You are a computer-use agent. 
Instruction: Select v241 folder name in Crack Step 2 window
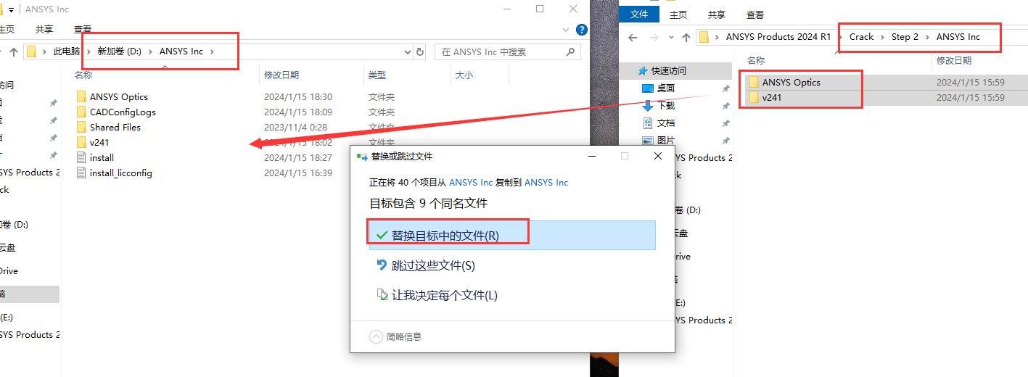click(x=772, y=97)
